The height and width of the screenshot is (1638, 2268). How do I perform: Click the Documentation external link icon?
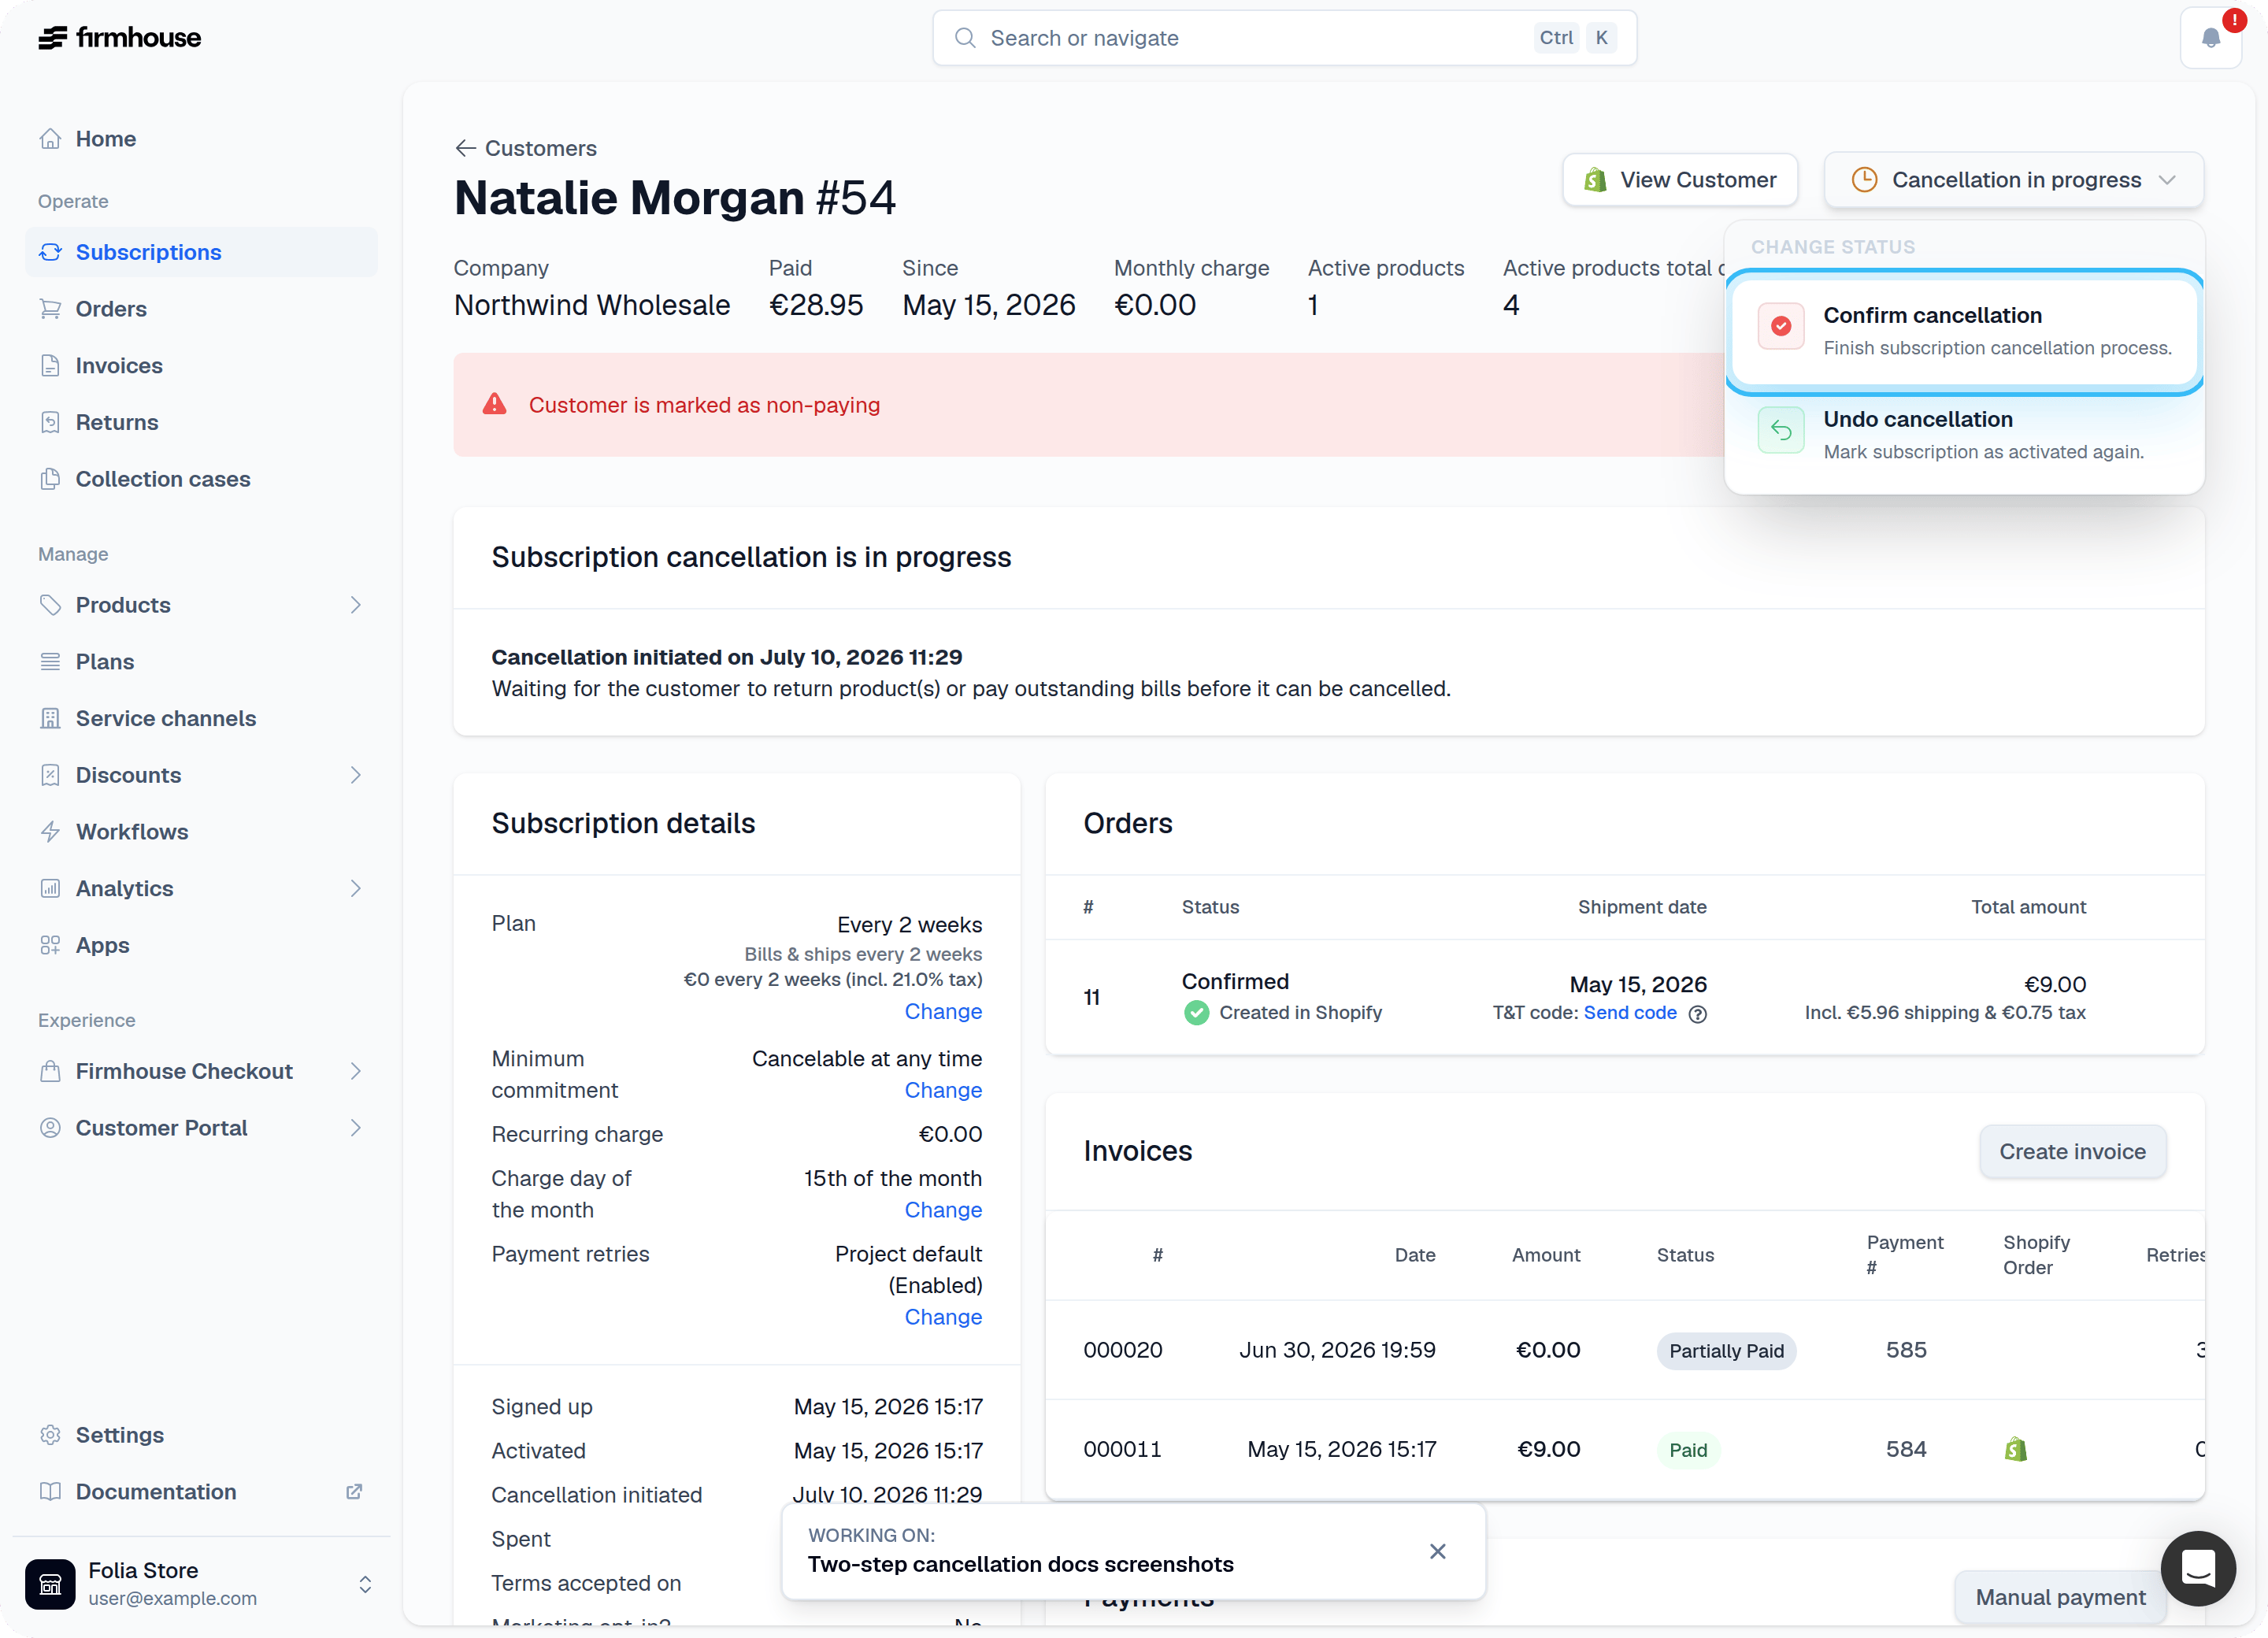coord(354,1491)
